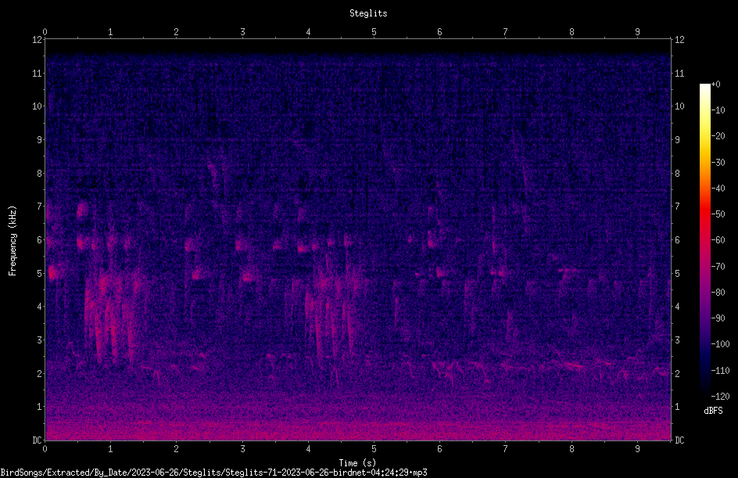Select the "-80" value on the color scale
738x478 pixels.
click(x=718, y=293)
